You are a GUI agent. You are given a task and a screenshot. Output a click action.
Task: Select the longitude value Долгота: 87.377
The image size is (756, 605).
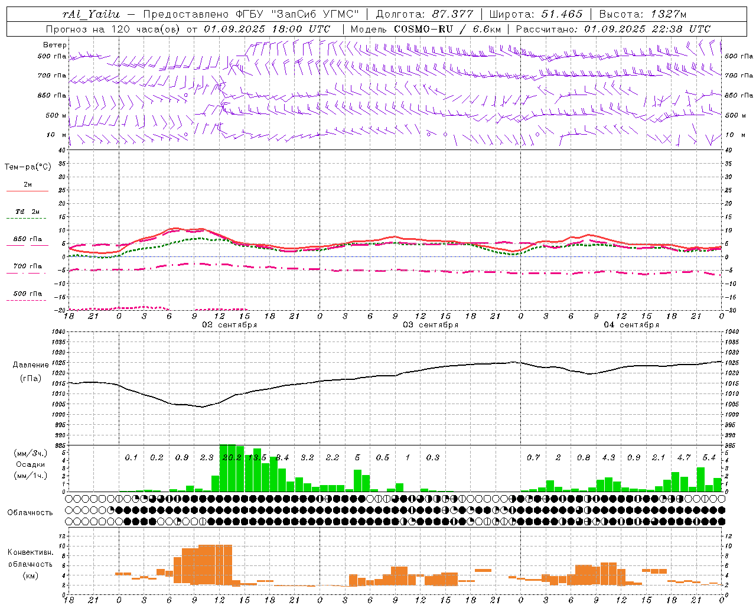tap(425, 14)
